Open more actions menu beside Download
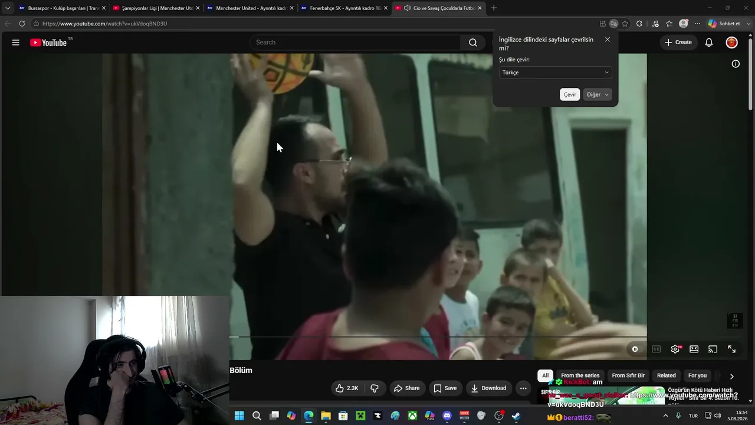The height and width of the screenshot is (425, 755). click(523, 388)
